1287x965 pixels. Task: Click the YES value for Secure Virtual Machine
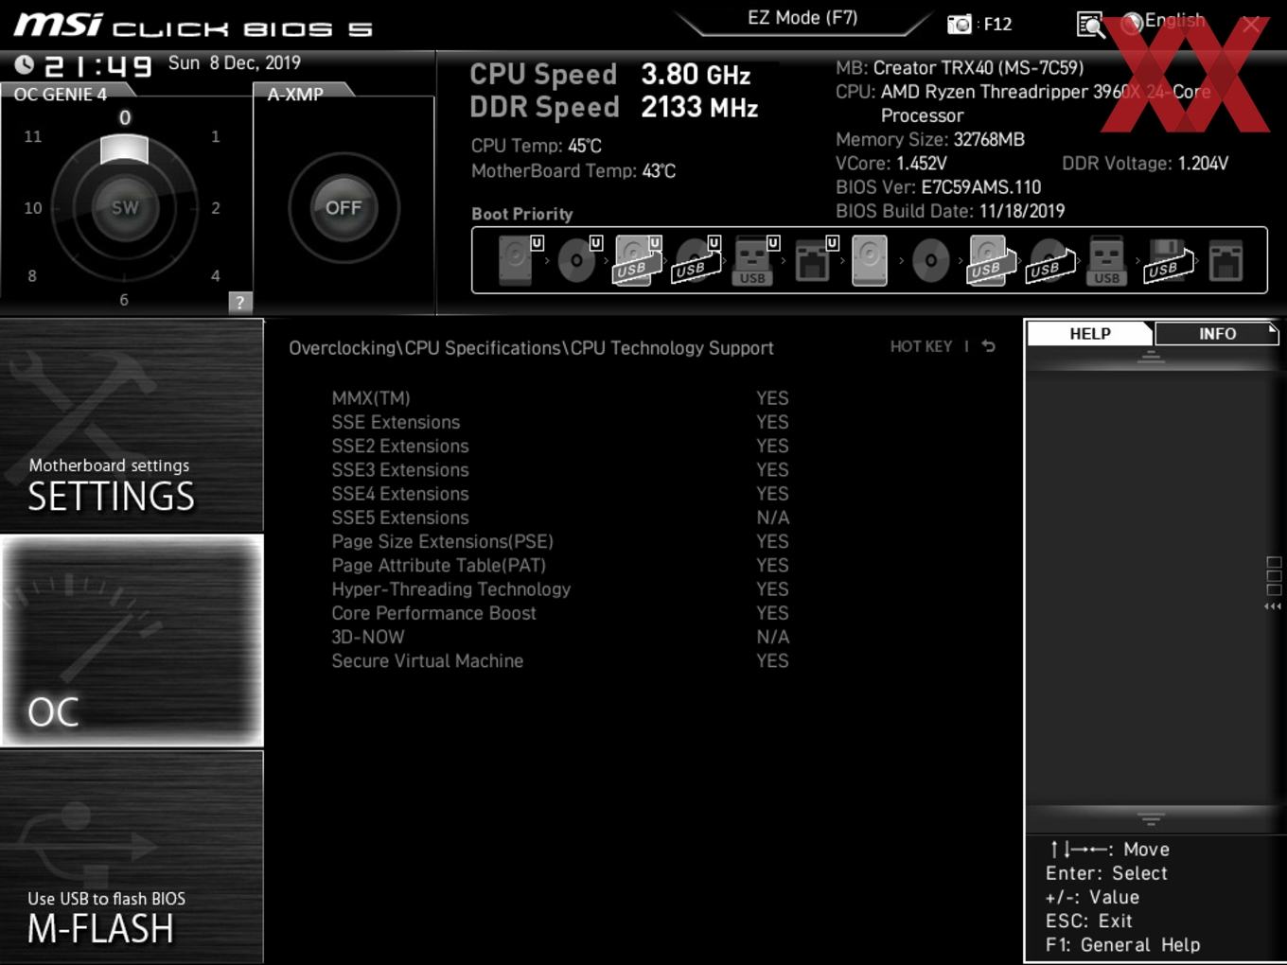[x=772, y=660]
